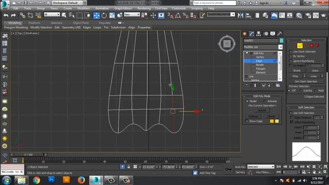This screenshot has width=329, height=185.
Task: Toggle the 3D Snaps icon
Action: click(x=170, y=15)
